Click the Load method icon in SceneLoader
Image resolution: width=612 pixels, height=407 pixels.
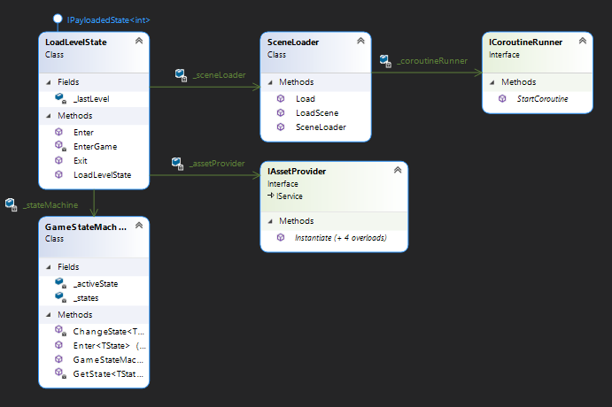280,98
